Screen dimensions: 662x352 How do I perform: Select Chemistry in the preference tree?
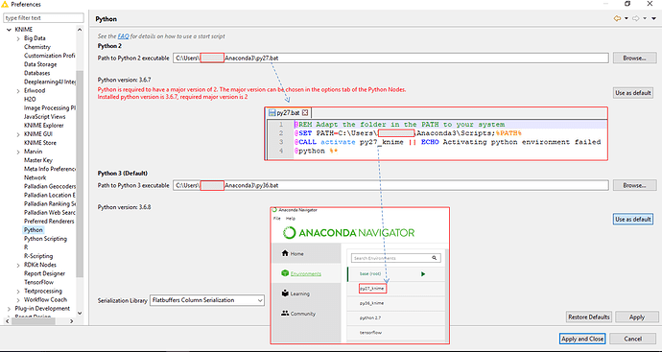[x=37, y=47]
